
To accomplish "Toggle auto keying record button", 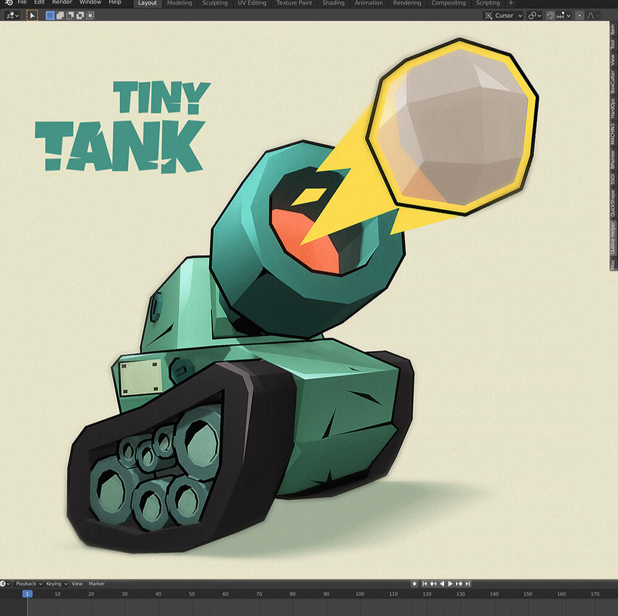I will pos(414,584).
